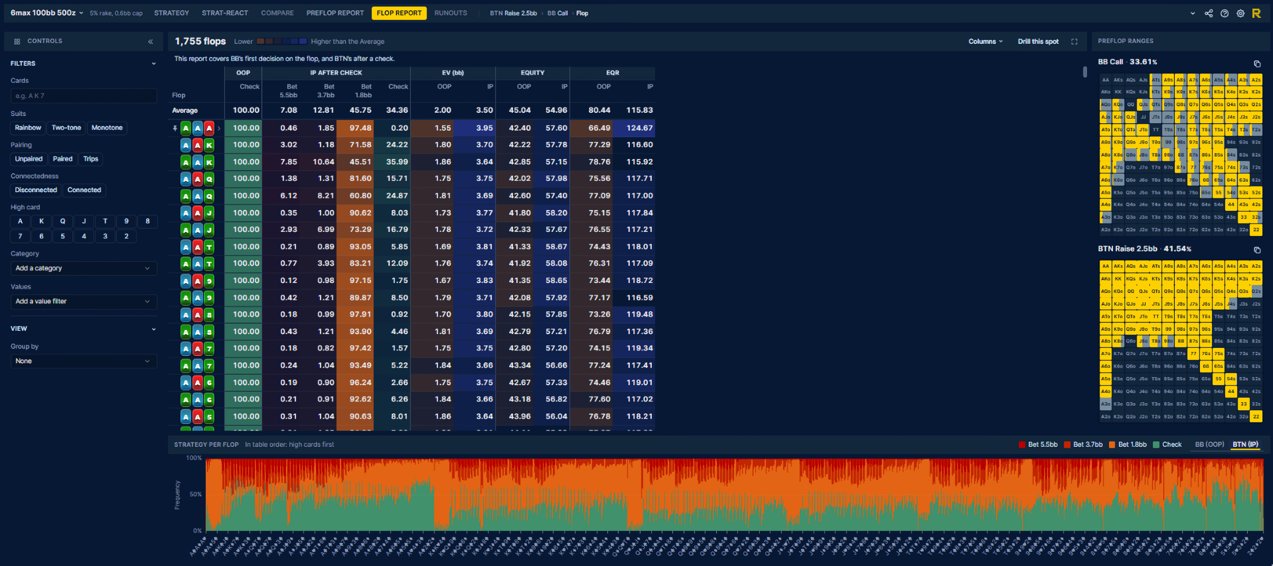The width and height of the screenshot is (1273, 566).
Task: Open the help question mark icon
Action: (x=1224, y=13)
